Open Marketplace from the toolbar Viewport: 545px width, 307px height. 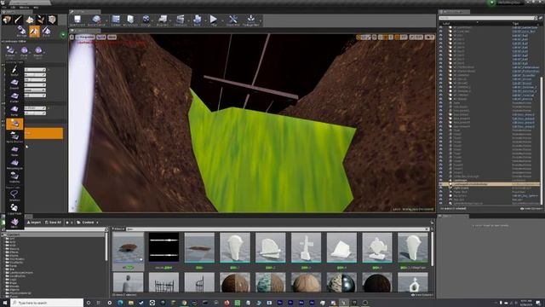[x=130, y=20]
